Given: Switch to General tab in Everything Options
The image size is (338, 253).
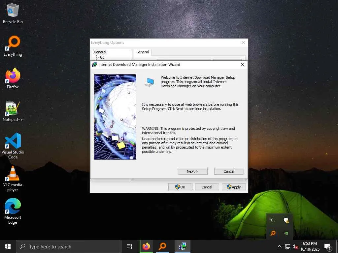Looking at the screenshot, I should [x=143, y=52].
